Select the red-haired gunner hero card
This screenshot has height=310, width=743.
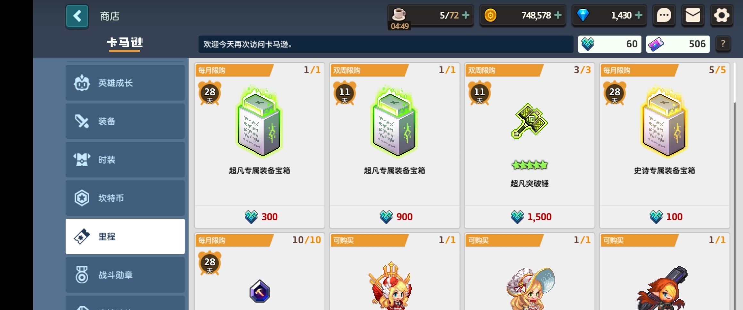(x=665, y=272)
